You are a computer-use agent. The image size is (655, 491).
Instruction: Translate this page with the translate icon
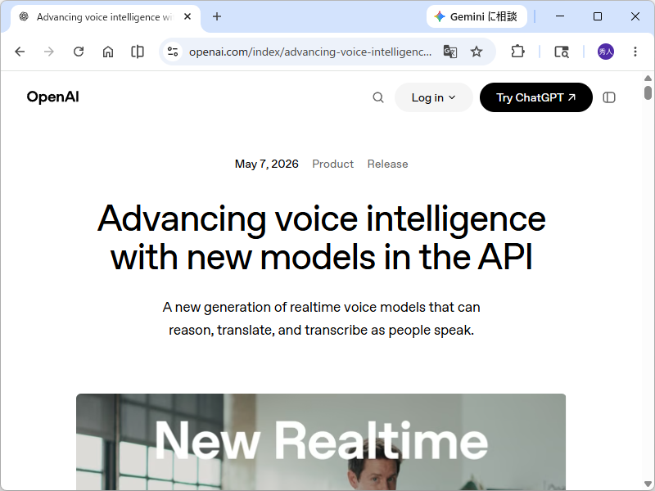pos(449,52)
